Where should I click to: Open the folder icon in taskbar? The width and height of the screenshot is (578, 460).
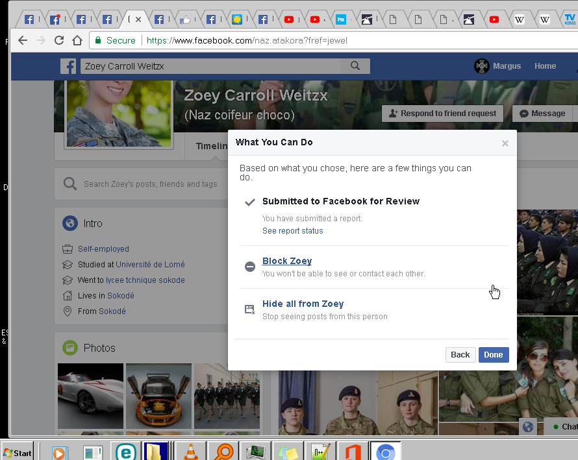[x=155, y=452]
